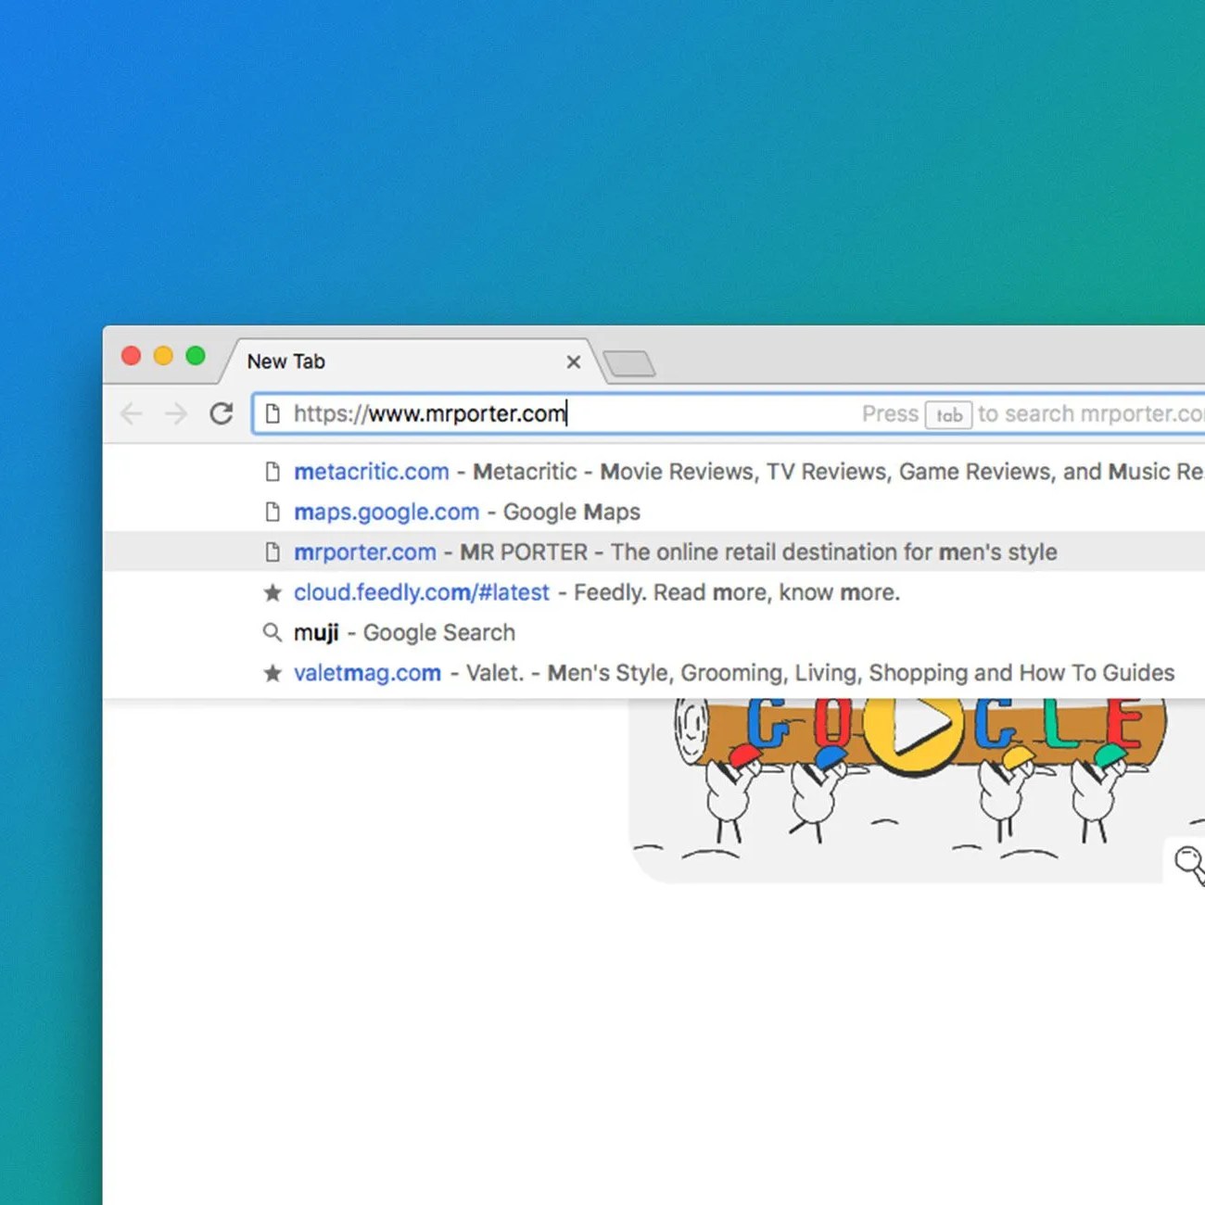Screen dimensions: 1205x1205
Task: Click the back navigation arrow
Action: click(x=131, y=414)
